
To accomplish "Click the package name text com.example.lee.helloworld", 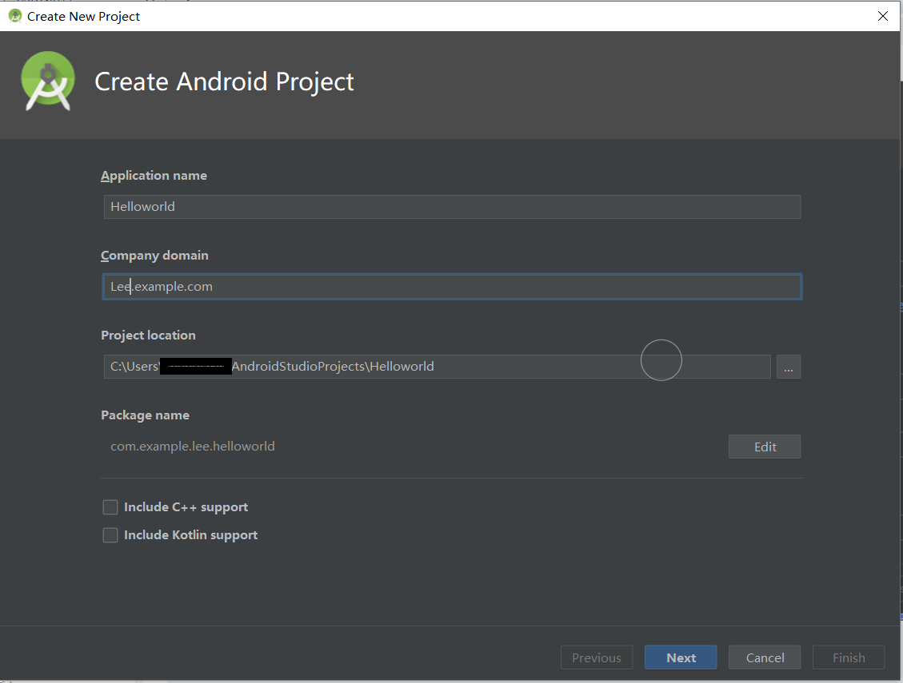I will pos(192,447).
